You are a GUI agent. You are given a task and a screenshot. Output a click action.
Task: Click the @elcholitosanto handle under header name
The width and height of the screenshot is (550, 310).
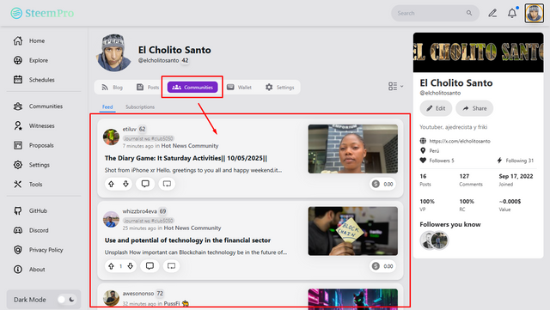158,60
